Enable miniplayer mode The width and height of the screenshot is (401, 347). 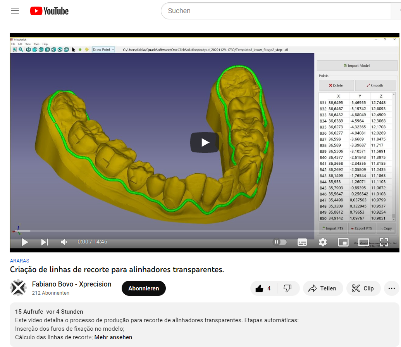click(343, 242)
